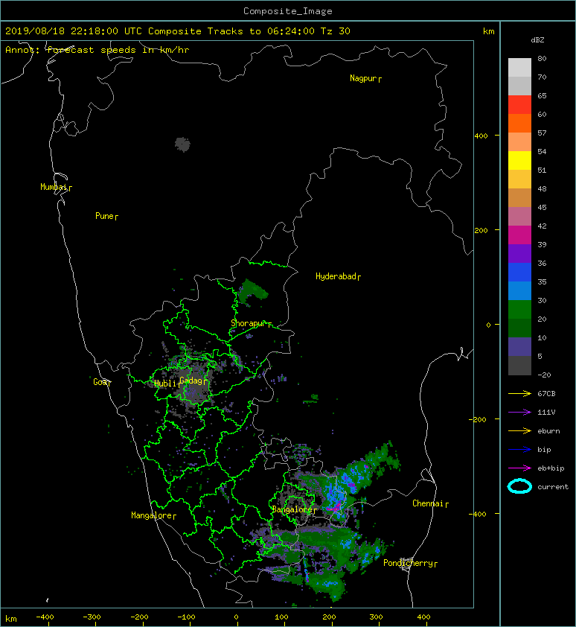
Task: Click the yellow 54 dBZ color swatch
Action: coord(519,160)
